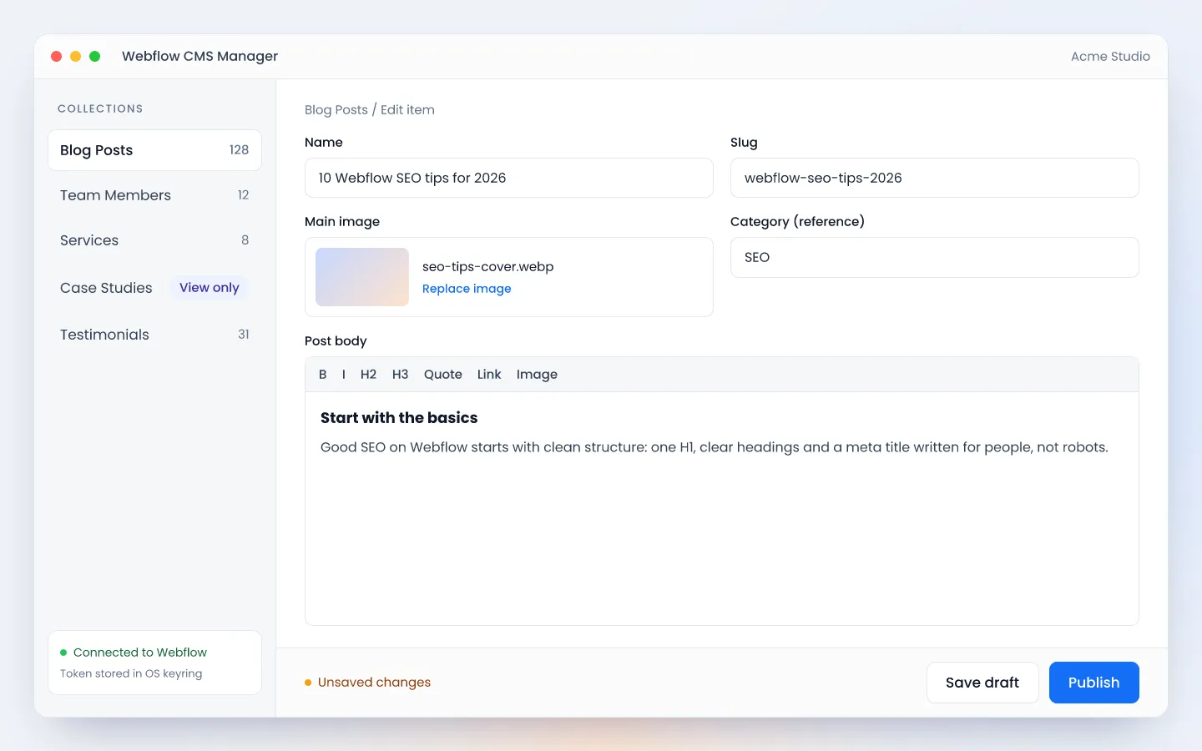Add a Quote block
The height and width of the screenshot is (751, 1202).
pos(443,375)
